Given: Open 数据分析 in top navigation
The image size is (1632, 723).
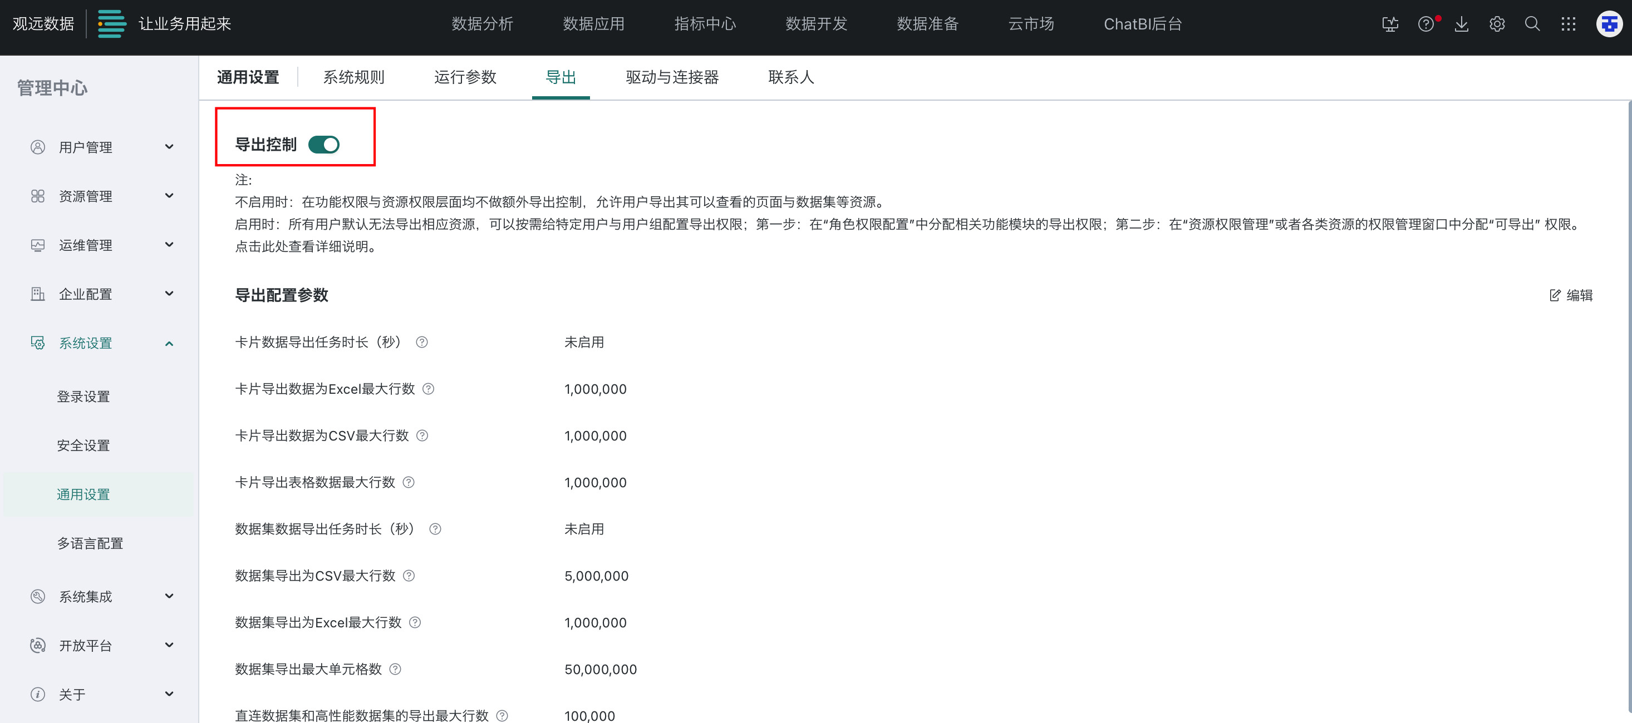Looking at the screenshot, I should tap(482, 24).
